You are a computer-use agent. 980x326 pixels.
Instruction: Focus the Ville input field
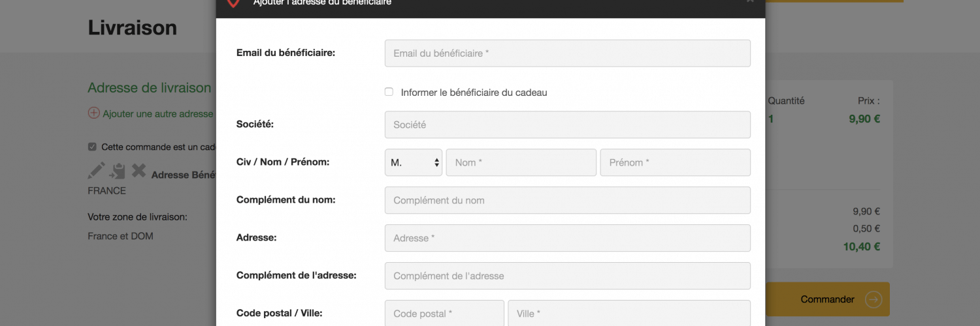(x=629, y=313)
